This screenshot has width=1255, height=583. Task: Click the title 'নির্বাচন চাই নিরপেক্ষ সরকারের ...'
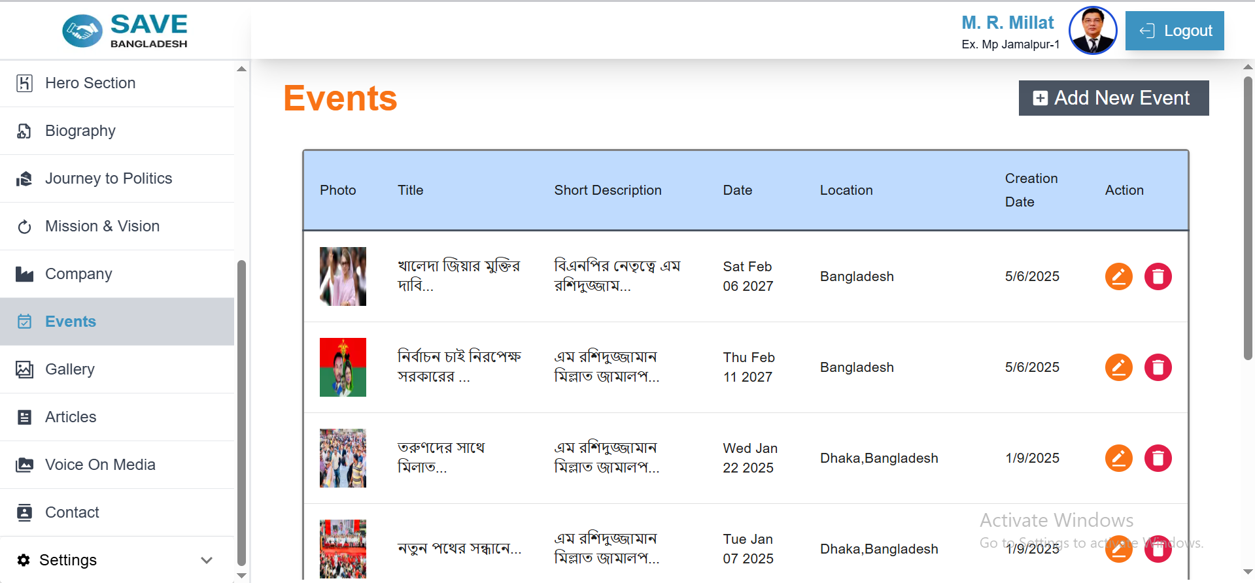click(459, 367)
